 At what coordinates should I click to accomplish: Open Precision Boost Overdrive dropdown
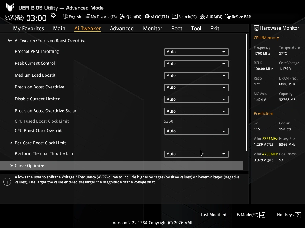pyautogui.click(x=197, y=88)
